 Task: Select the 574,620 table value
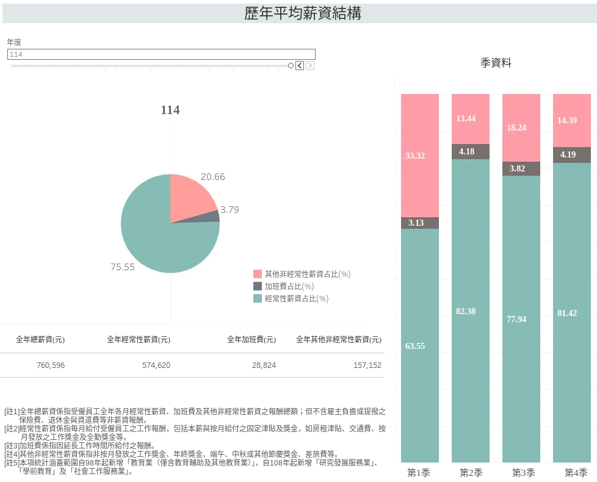[155, 365]
